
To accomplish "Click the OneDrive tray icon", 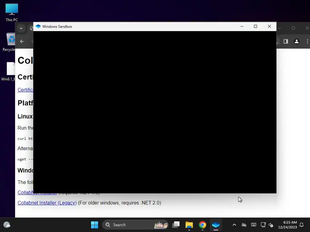I will 244,225.
